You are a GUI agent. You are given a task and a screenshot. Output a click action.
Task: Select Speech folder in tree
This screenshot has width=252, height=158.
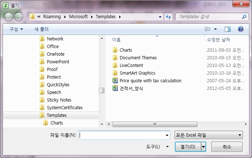pyautogui.click(x=54, y=92)
